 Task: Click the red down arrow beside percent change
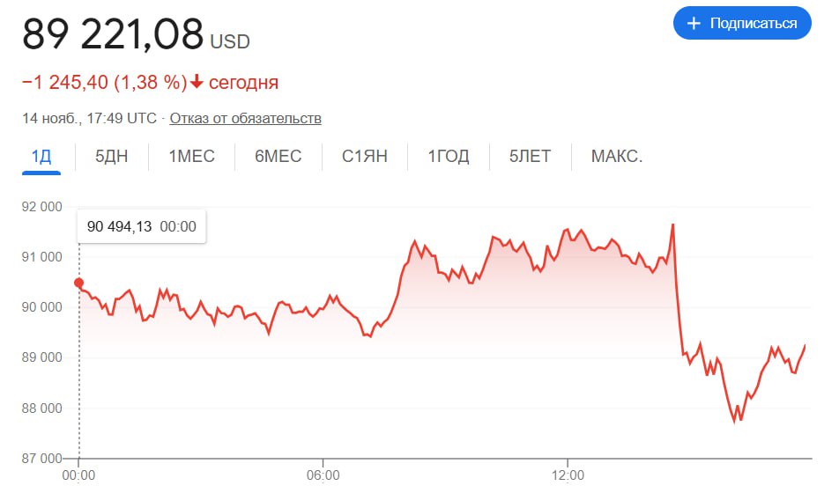(197, 83)
